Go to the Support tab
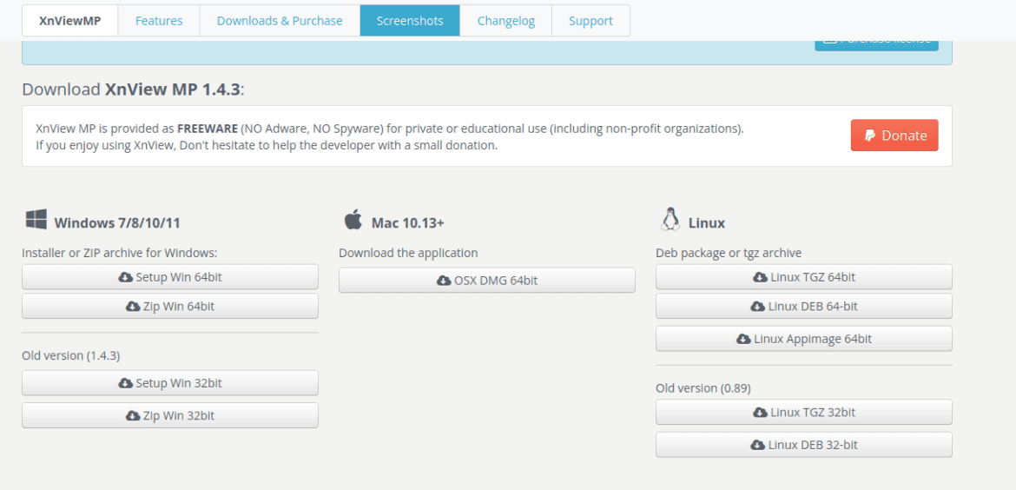 point(590,21)
